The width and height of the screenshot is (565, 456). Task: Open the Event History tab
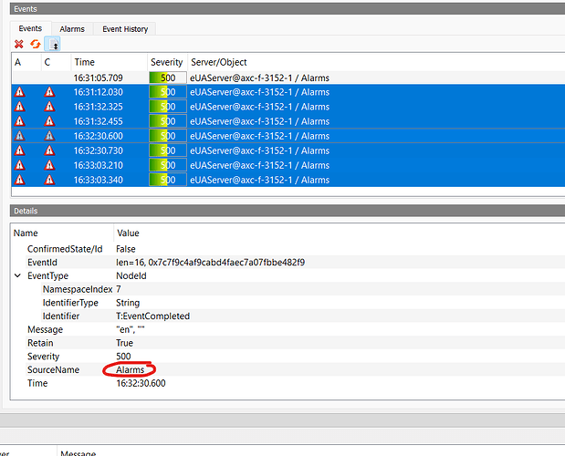(x=124, y=29)
